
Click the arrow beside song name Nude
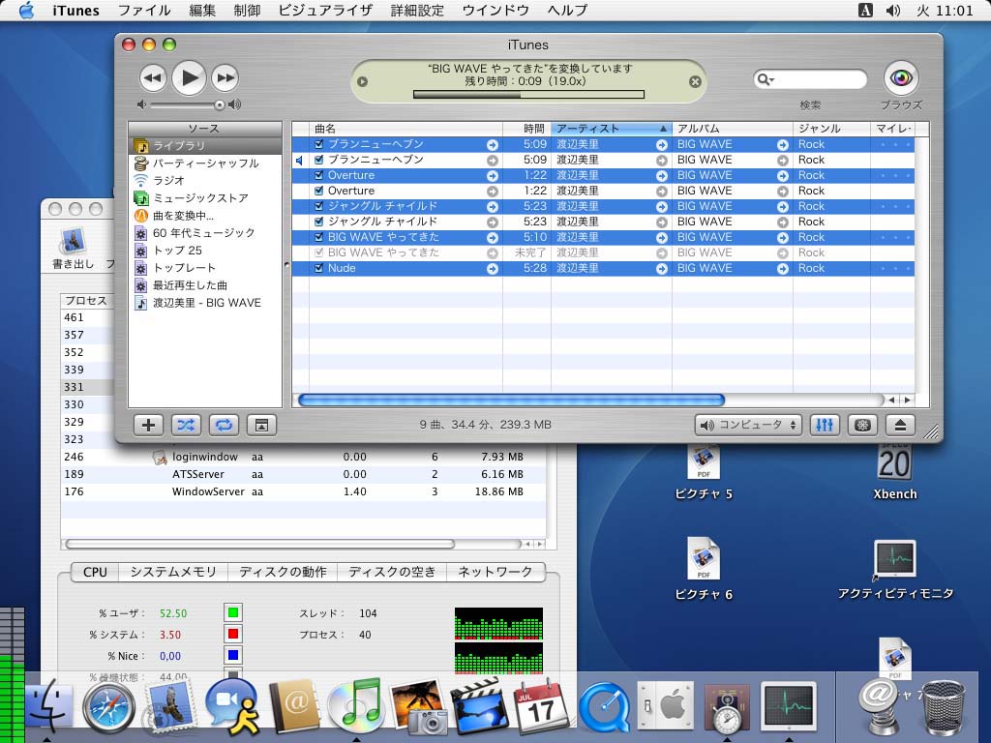493,269
